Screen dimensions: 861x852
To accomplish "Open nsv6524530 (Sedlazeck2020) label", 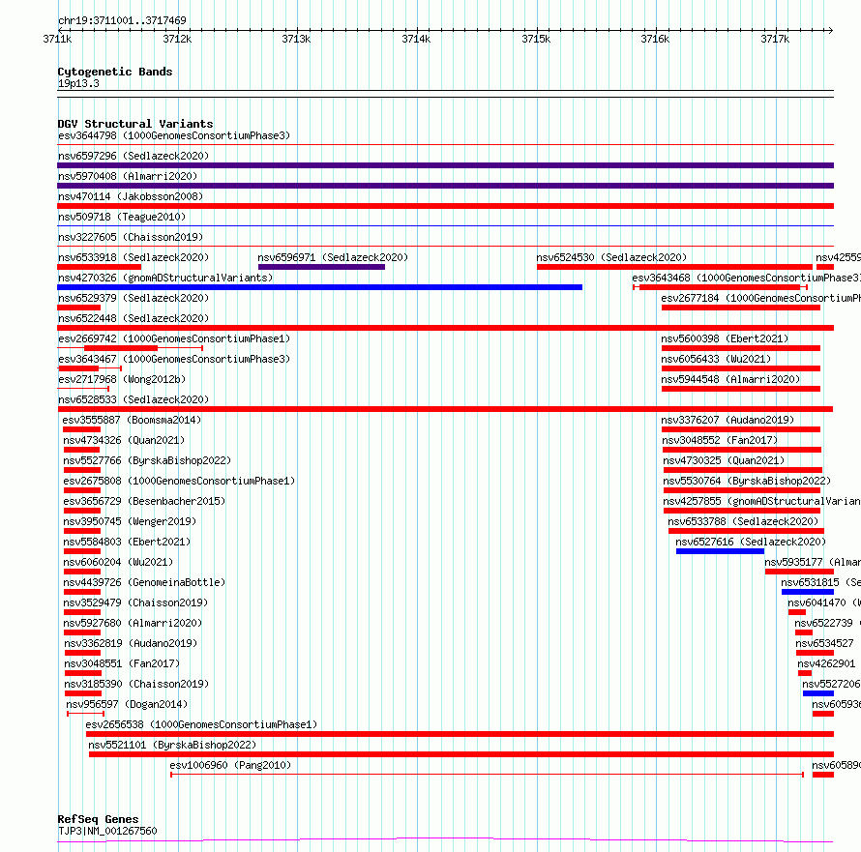I will tap(611, 257).
